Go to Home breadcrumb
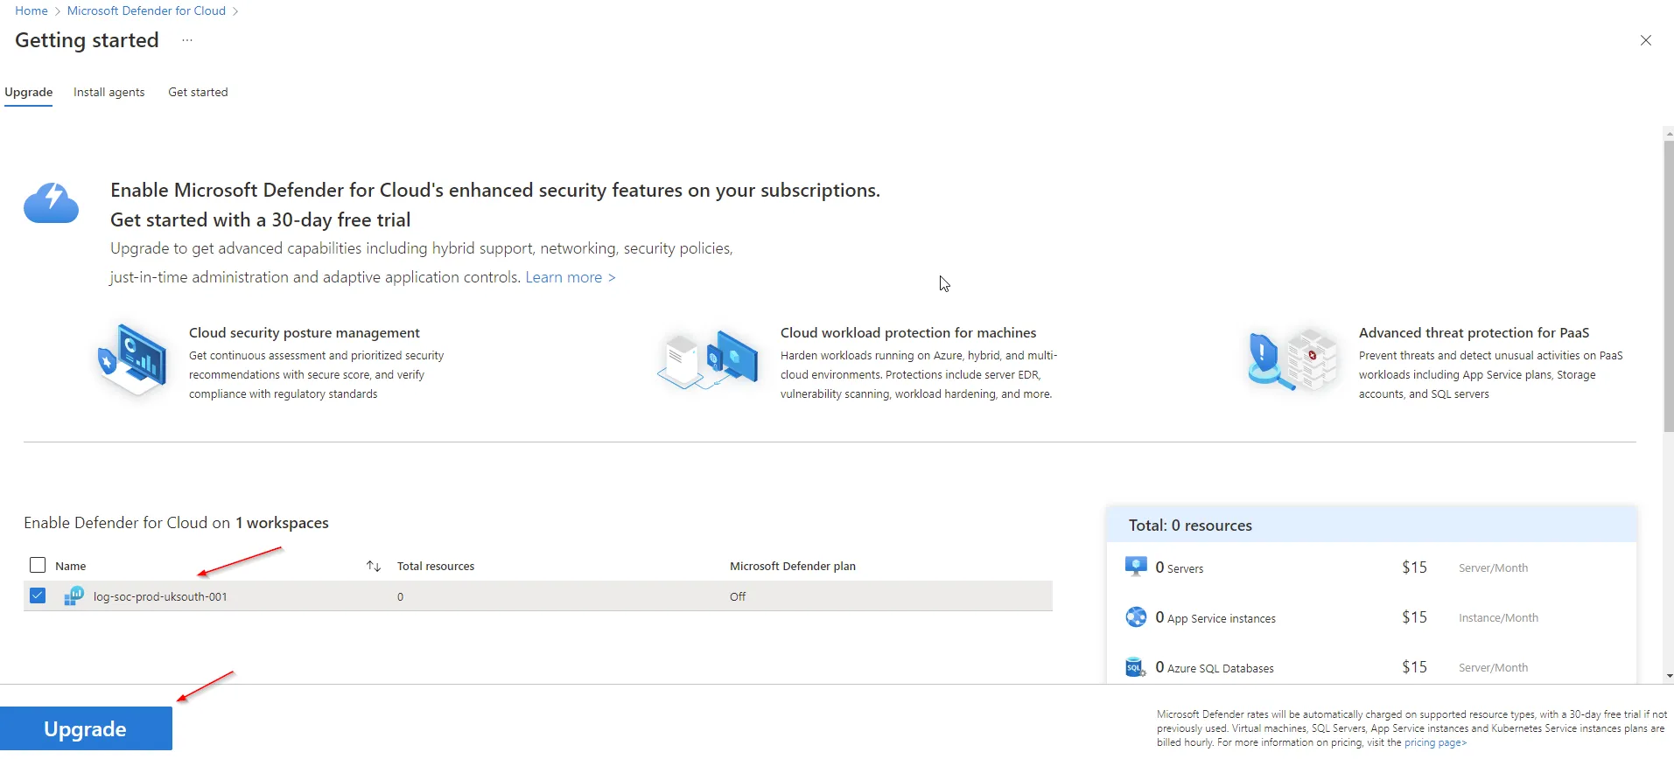Image resolution: width=1674 pixels, height=759 pixels. pos(32,10)
